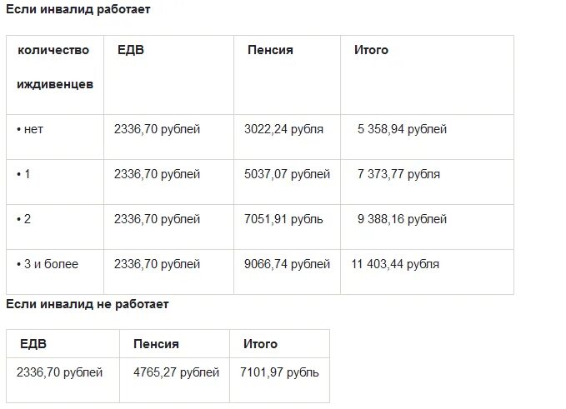
Task: Click the pension value 4765,27 рублей
Action: [176, 372]
